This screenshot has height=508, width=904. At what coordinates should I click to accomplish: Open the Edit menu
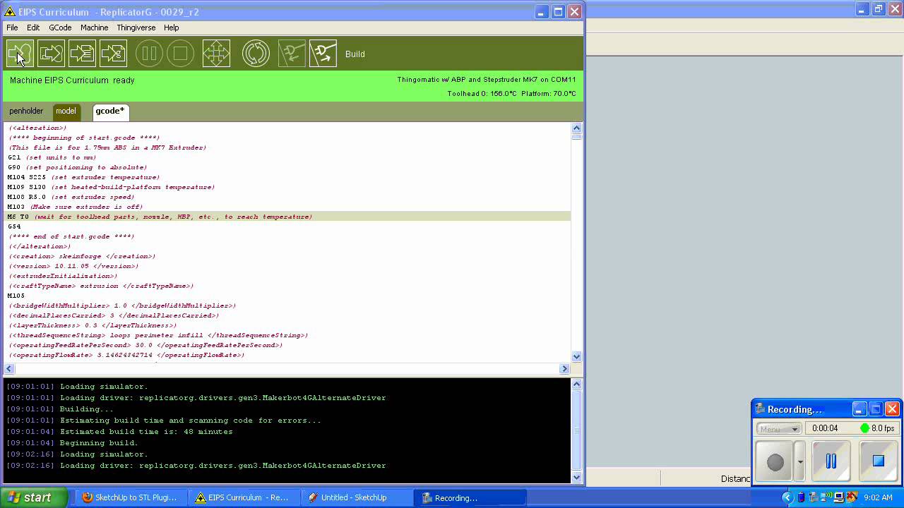point(33,28)
